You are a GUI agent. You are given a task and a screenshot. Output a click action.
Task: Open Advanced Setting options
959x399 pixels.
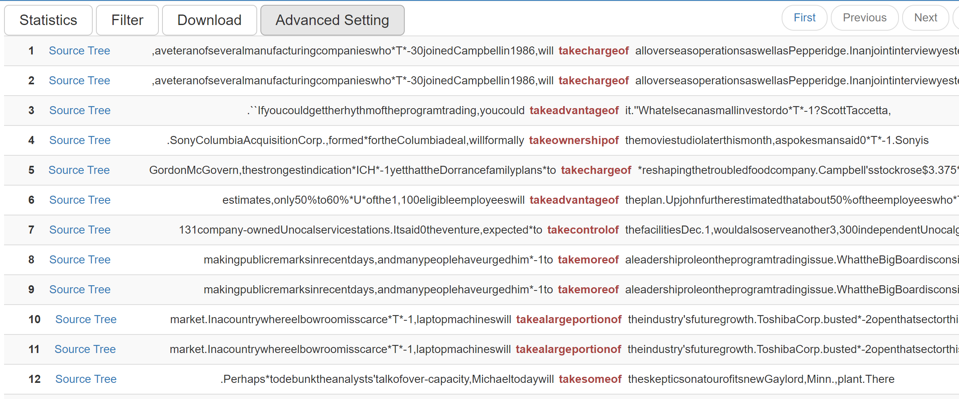[x=332, y=20]
